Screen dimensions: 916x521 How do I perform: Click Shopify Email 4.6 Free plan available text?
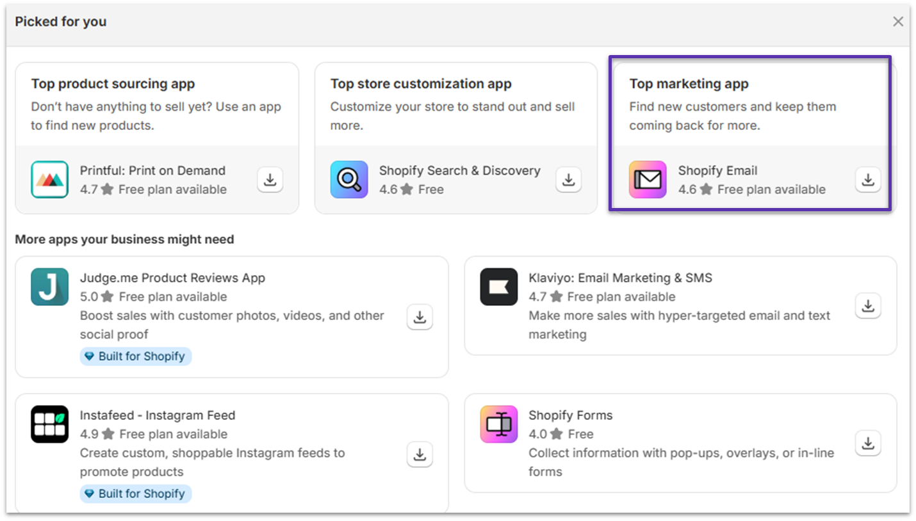(x=752, y=189)
